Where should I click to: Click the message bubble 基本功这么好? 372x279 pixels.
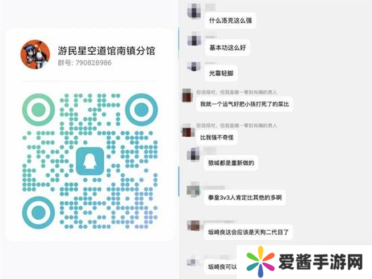click(x=227, y=47)
